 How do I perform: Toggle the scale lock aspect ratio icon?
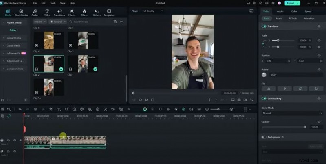(263, 44)
